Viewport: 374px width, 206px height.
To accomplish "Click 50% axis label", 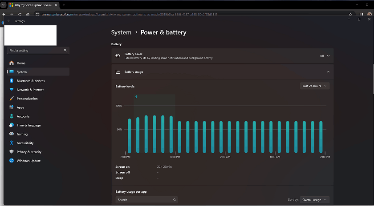I will click(119, 129).
